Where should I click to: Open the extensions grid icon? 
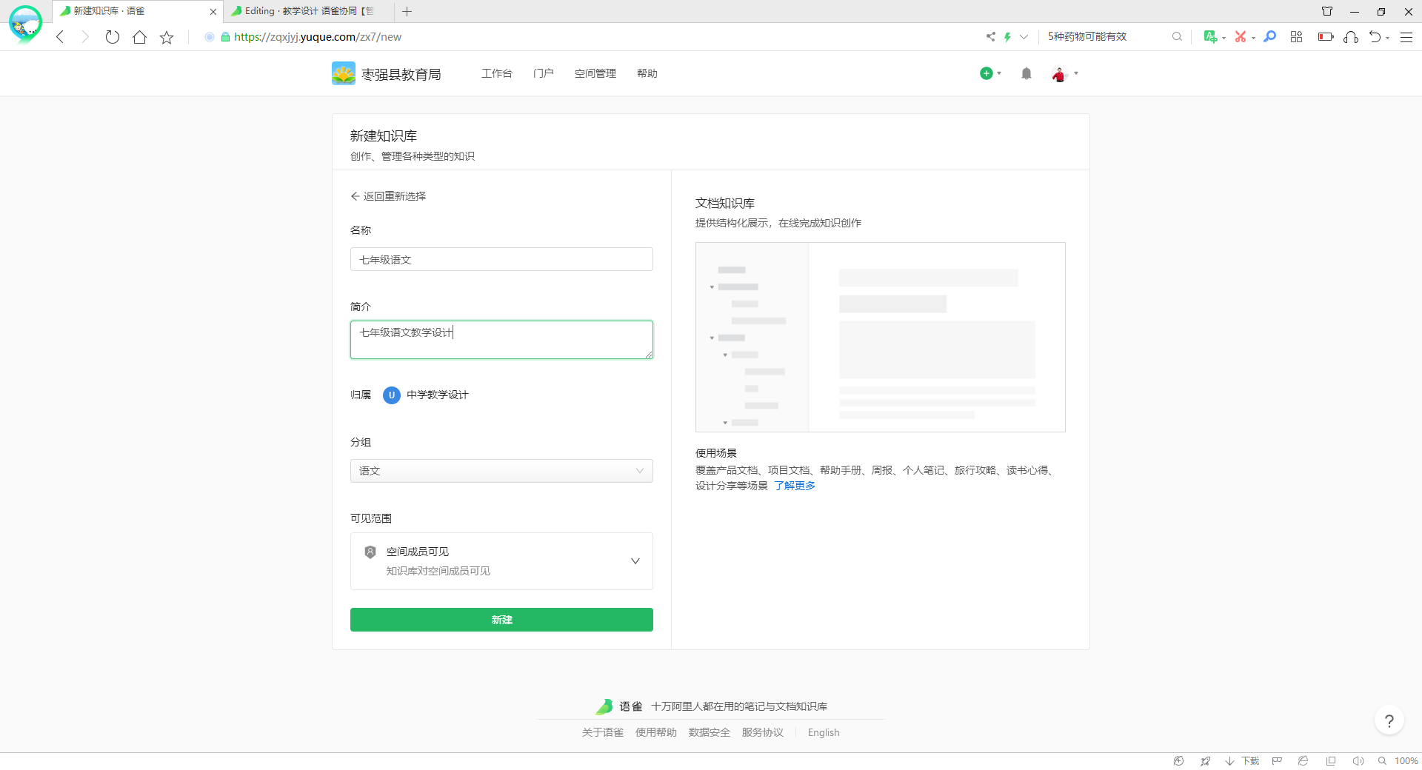point(1296,36)
